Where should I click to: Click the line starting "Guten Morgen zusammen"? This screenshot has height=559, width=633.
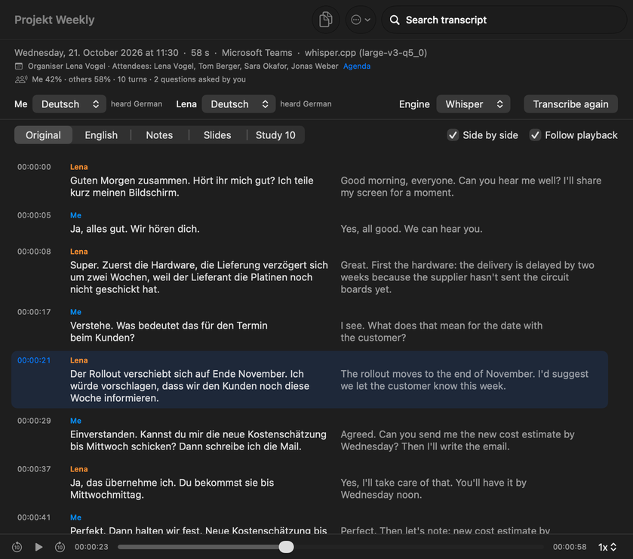(192, 187)
